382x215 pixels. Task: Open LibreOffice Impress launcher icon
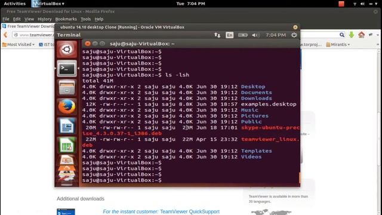(67, 161)
